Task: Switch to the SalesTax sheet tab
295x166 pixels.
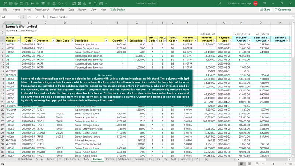Action: 185,159
